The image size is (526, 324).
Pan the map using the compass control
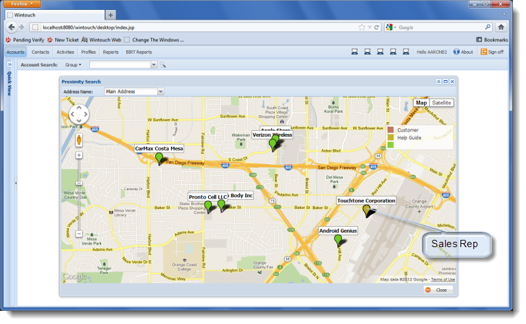point(79,114)
